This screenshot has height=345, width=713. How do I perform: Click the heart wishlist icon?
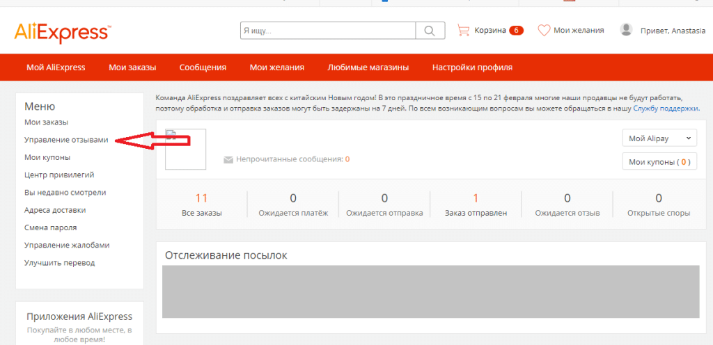(544, 31)
